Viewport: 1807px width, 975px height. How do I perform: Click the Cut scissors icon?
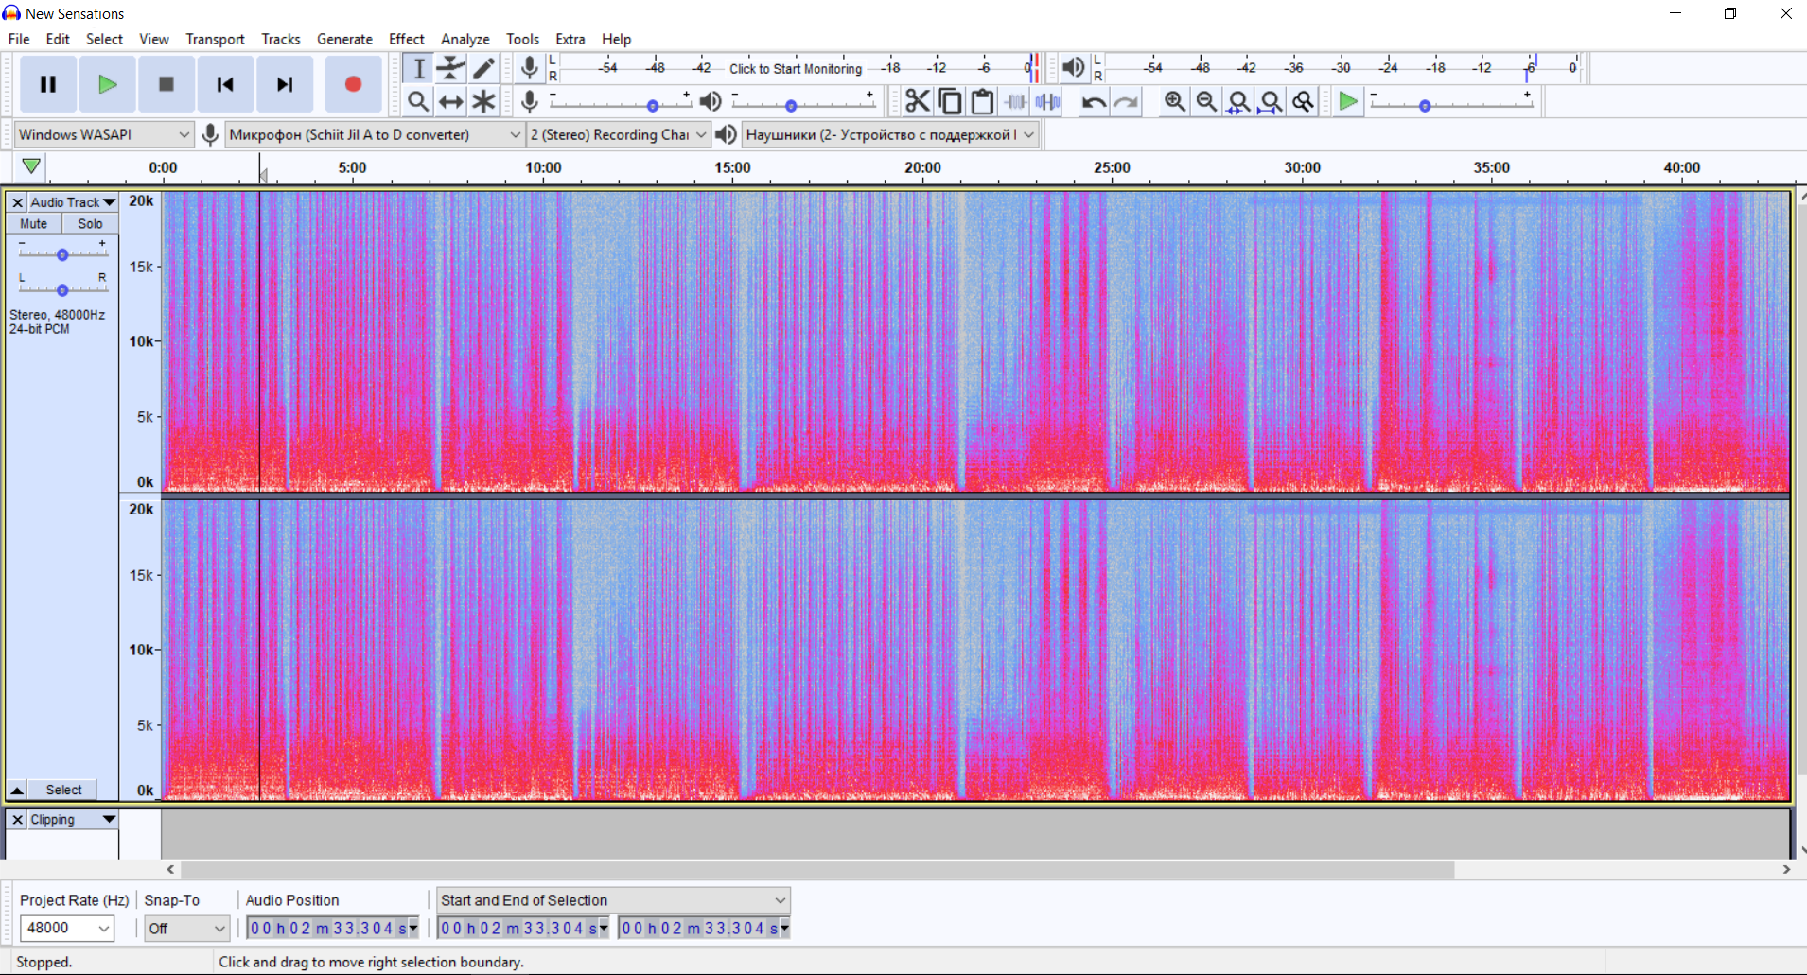point(917,101)
